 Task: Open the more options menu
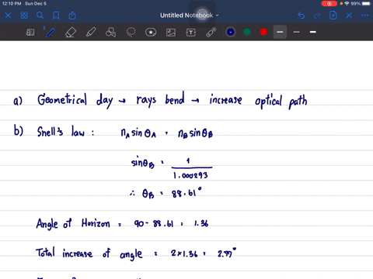pos(365,15)
